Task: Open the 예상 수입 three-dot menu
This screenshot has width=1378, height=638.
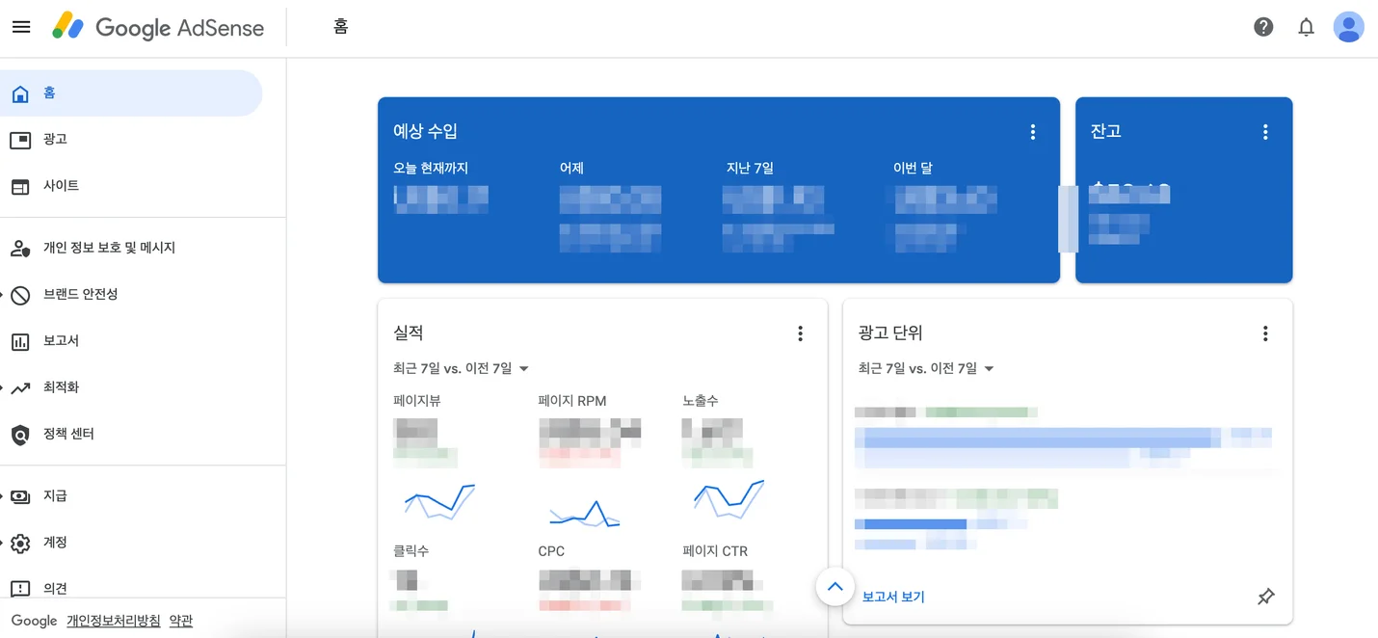Action: 1032,131
